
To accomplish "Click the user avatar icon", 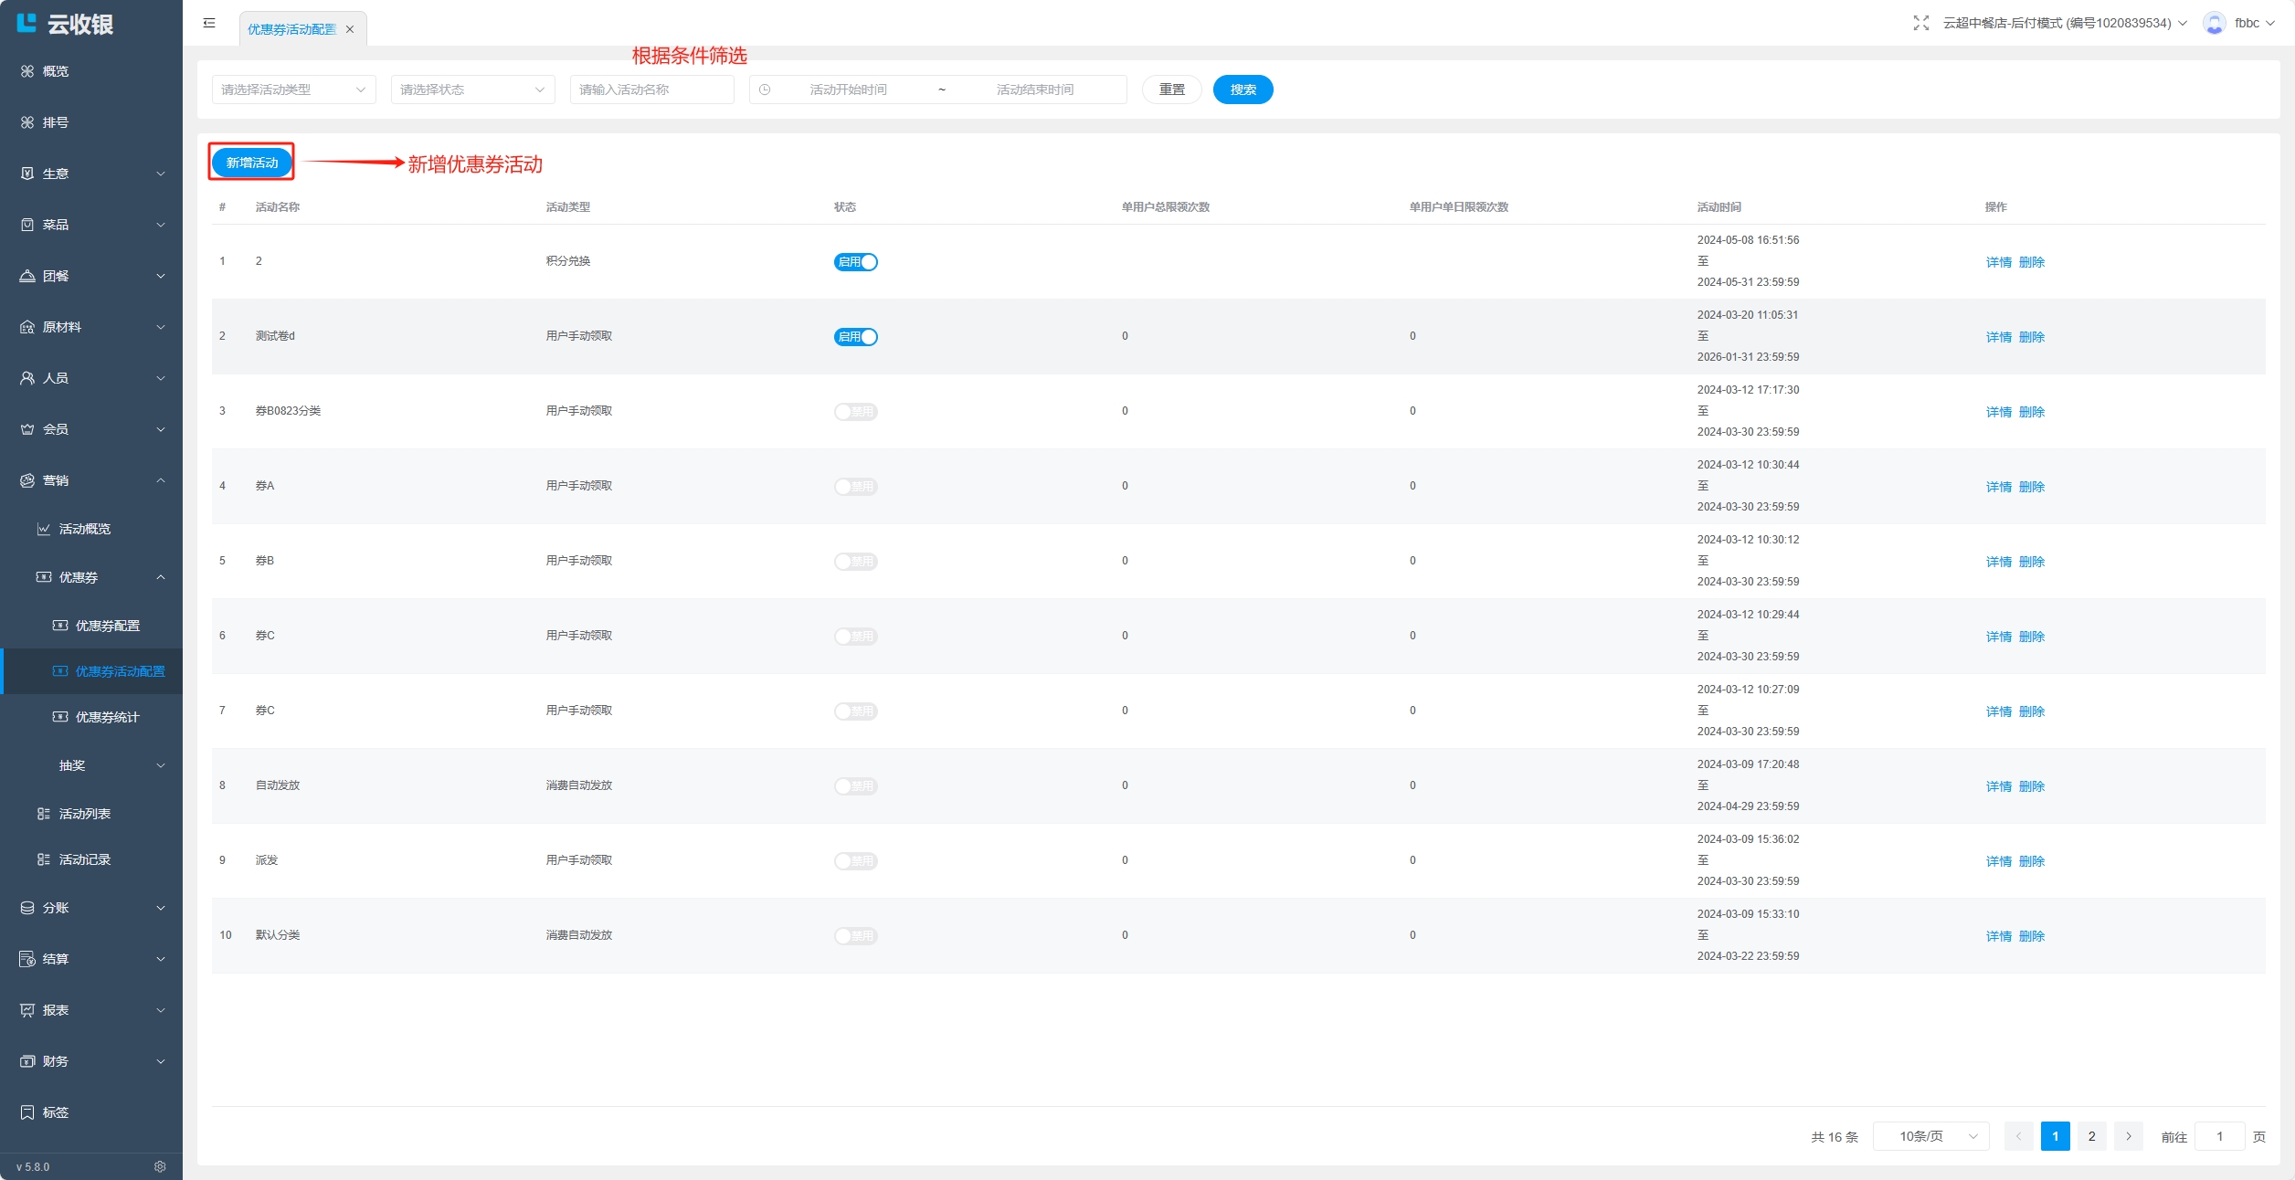I will click(2214, 23).
